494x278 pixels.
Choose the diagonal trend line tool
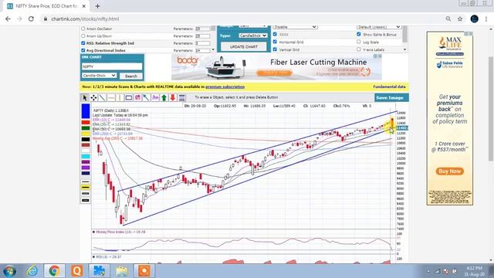tap(103, 98)
